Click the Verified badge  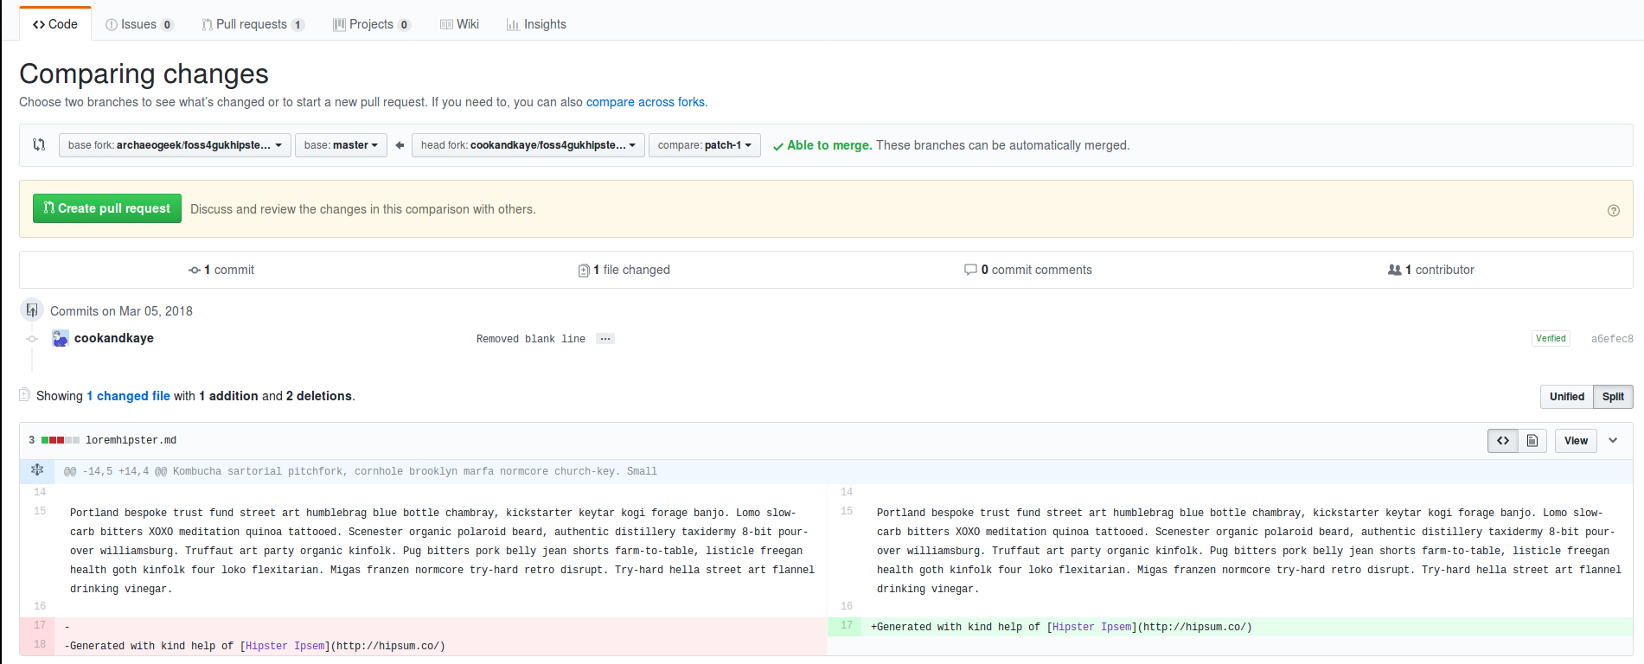pos(1551,339)
